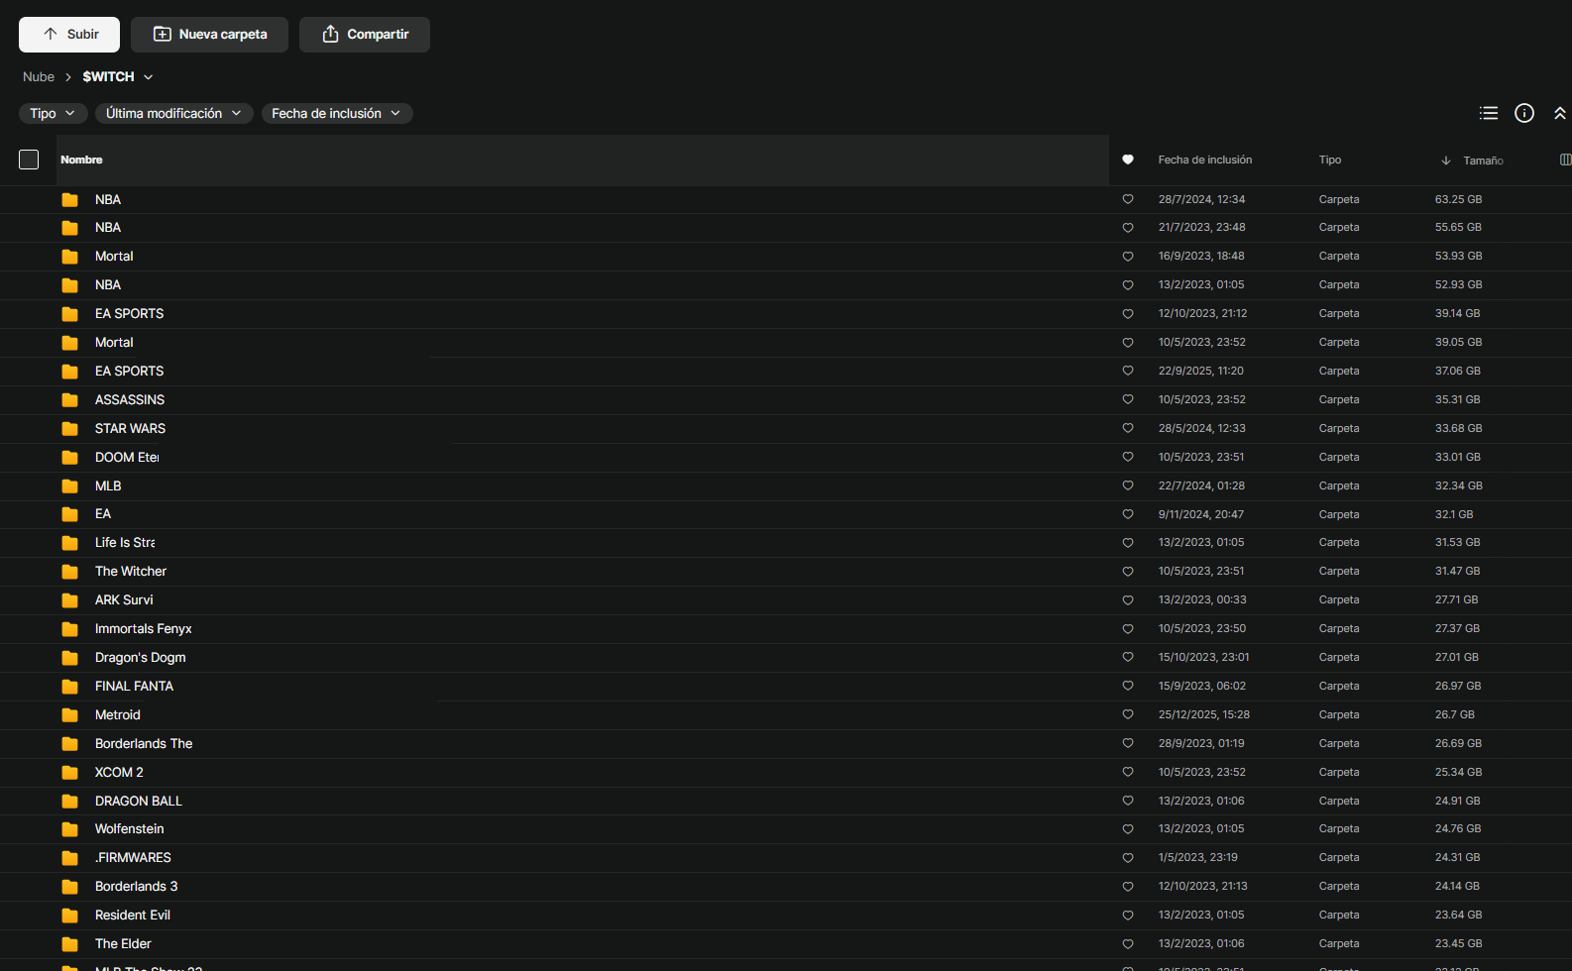The image size is (1572, 971).
Task: Click the folder icon of Metroid
Action: (x=69, y=715)
